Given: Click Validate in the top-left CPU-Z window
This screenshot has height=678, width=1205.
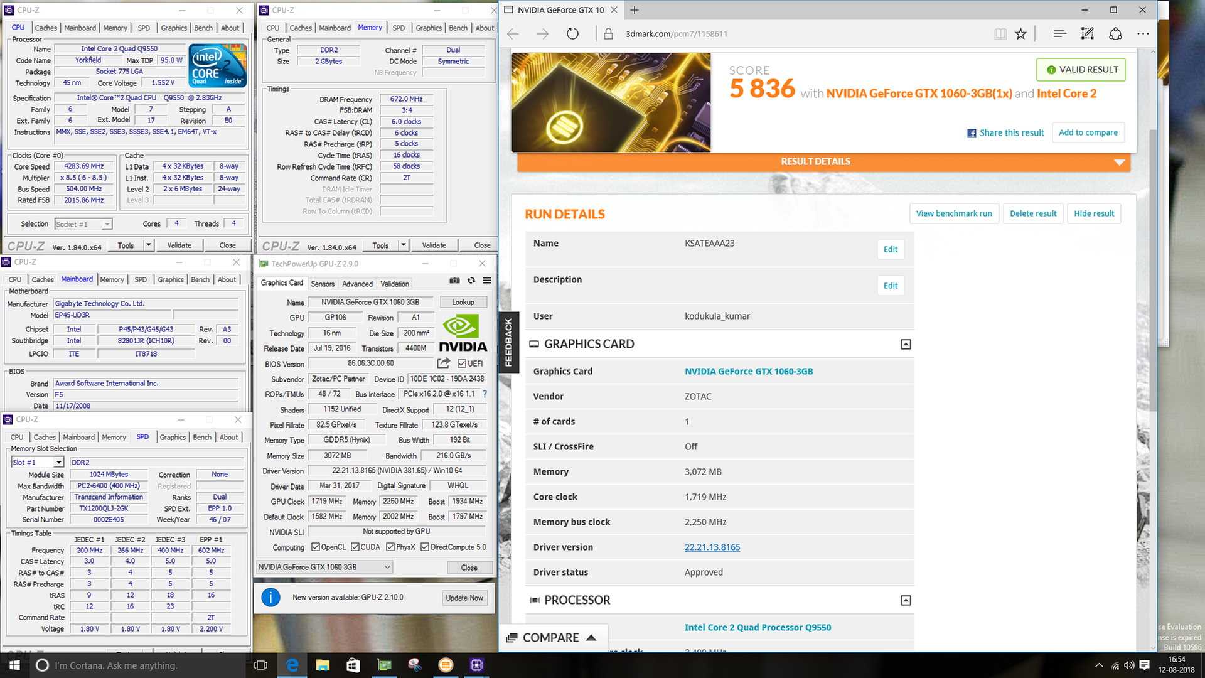Looking at the screenshot, I should pos(179,245).
